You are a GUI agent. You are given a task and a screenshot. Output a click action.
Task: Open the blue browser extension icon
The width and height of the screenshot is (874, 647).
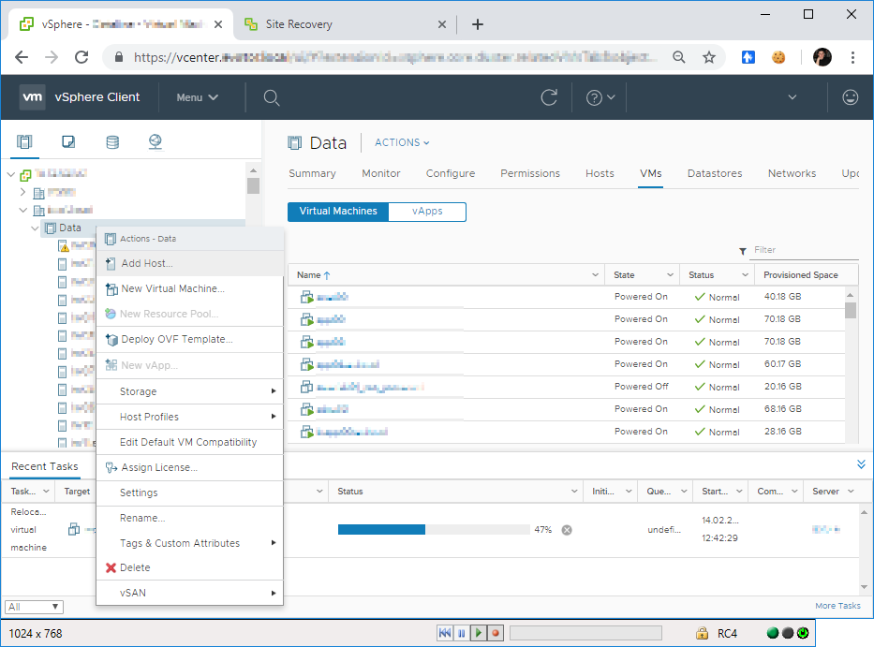click(x=748, y=57)
